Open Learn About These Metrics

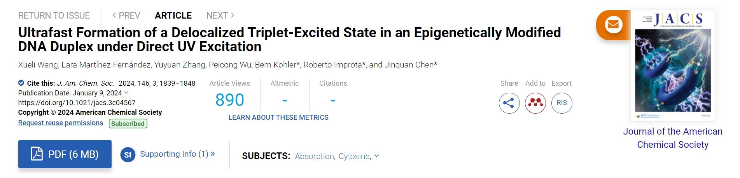[278, 118]
